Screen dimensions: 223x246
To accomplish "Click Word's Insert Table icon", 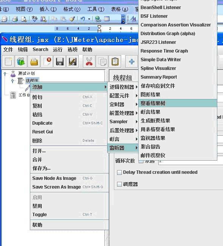I will tap(107, 19).
